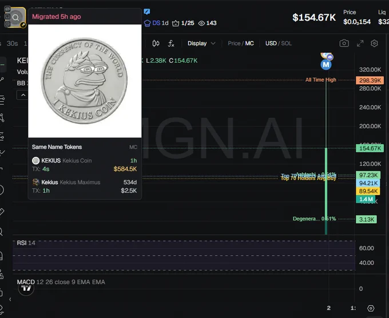Click the $0.0₃154 price value
389x318 pixels.
357,22
